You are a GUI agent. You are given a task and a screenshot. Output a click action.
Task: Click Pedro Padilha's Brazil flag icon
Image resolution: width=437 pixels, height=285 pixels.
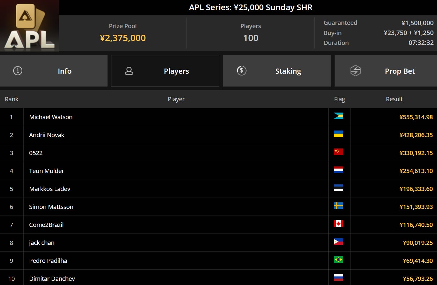[x=338, y=260]
